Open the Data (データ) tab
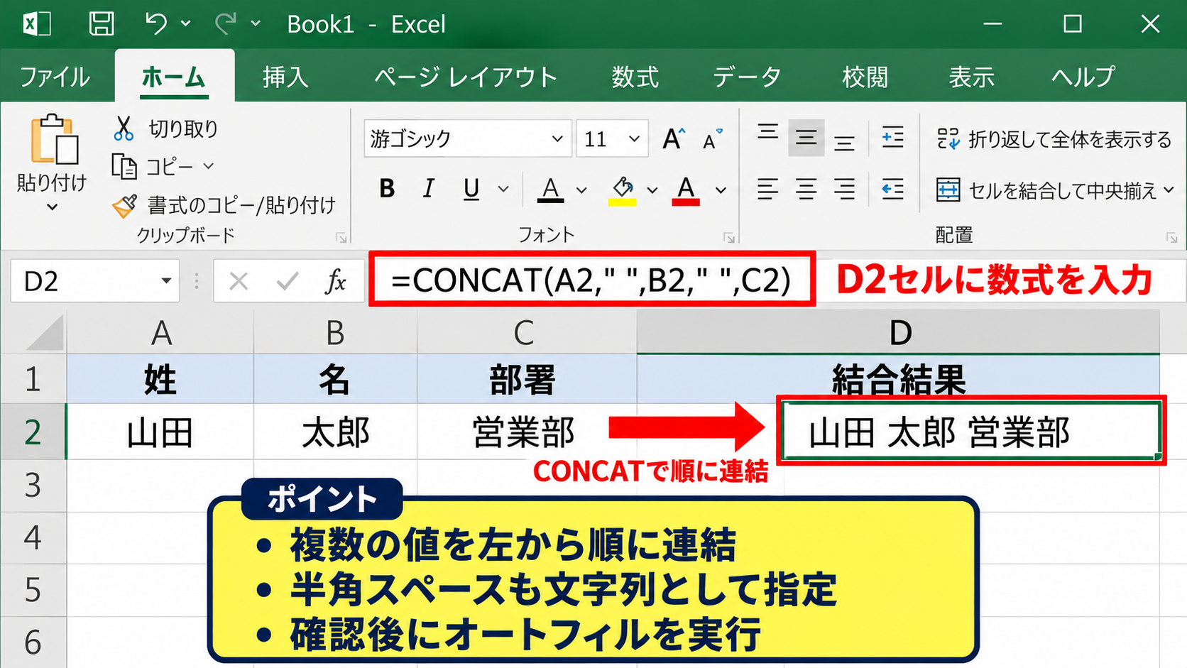The image size is (1187, 668). tap(747, 77)
